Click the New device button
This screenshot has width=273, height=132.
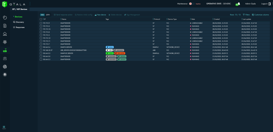tap(101, 15)
